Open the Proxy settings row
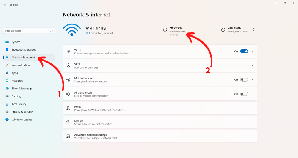The width and height of the screenshot is (298, 158). click(x=160, y=108)
